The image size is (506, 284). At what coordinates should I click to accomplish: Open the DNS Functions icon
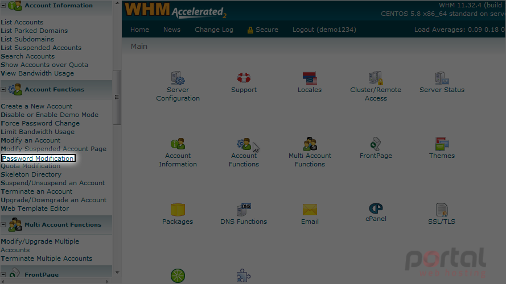tap(244, 210)
